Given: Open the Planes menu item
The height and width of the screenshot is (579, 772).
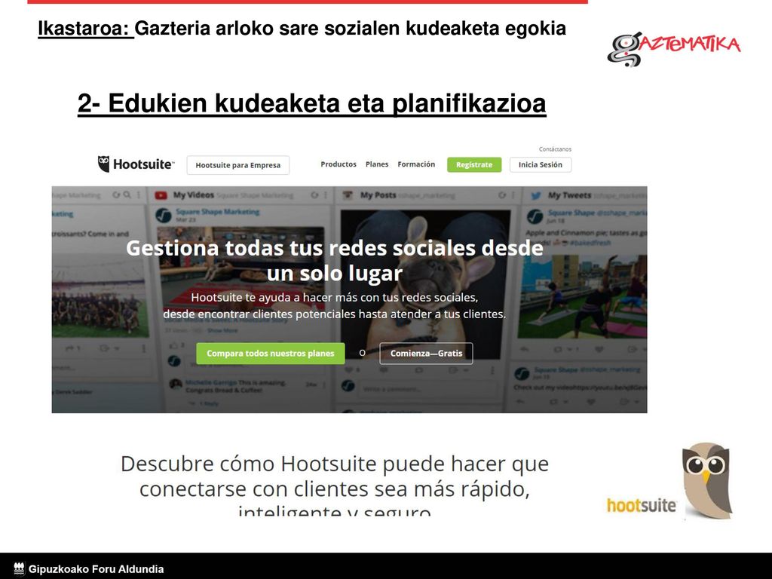Looking at the screenshot, I should pos(377,164).
